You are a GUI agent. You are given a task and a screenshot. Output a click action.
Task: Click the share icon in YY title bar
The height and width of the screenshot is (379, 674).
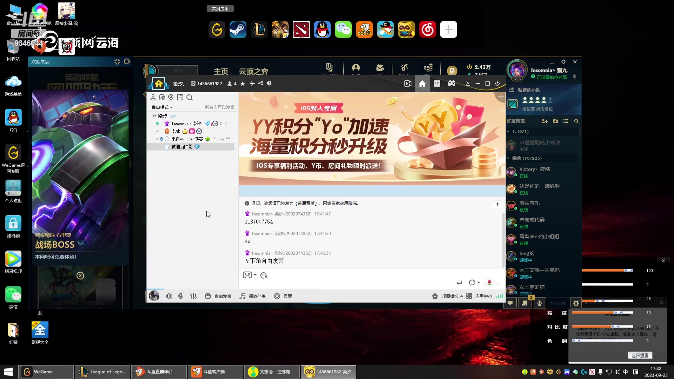(x=260, y=84)
